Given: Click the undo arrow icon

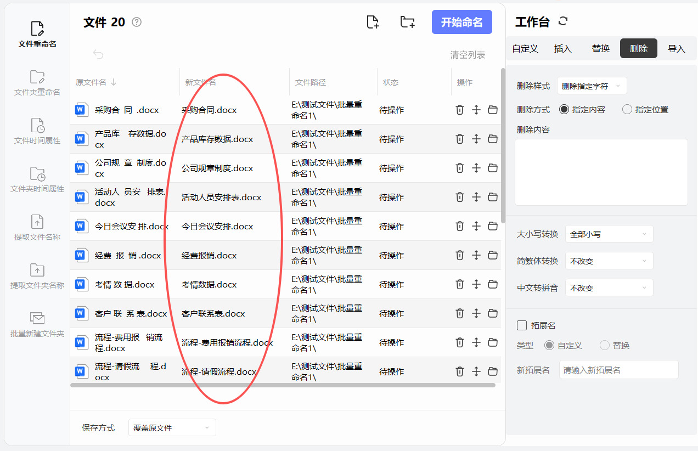Looking at the screenshot, I should pyautogui.click(x=98, y=54).
